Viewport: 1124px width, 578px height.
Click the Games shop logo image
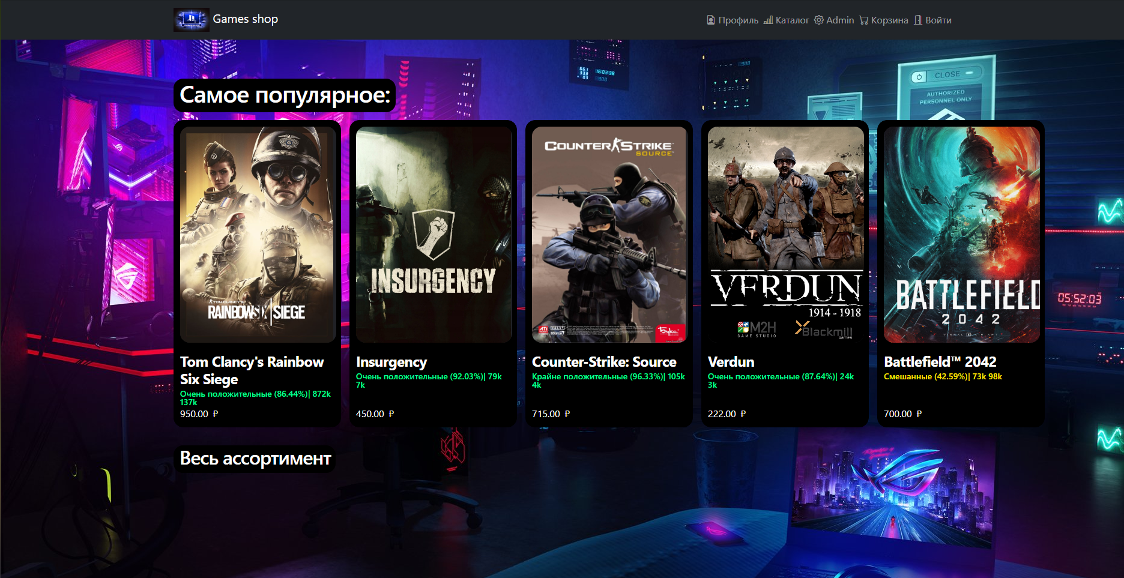[x=191, y=19]
